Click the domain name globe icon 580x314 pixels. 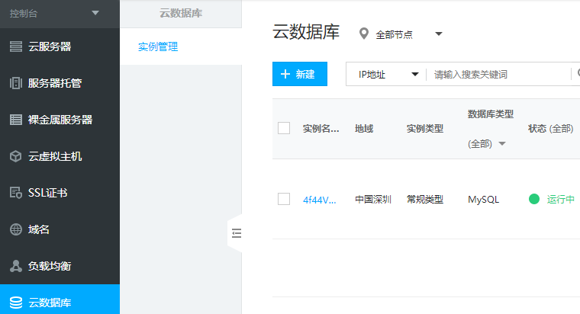point(15,229)
